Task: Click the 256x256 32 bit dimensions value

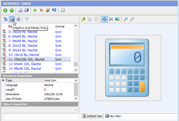Action: coord(54,94)
